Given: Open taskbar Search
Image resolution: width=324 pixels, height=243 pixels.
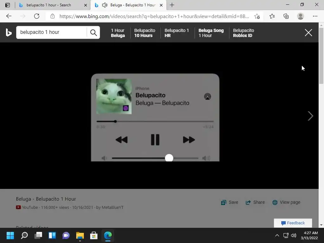Looking at the screenshot, I should pos(24,235).
